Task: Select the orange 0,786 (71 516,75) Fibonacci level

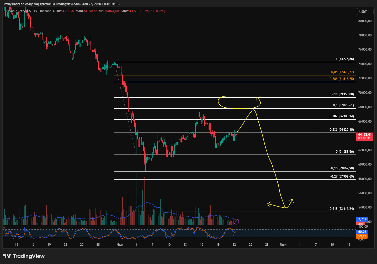Action: click(x=342, y=79)
